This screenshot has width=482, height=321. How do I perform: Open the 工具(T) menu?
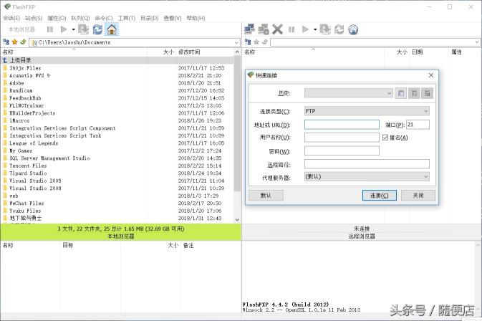point(127,18)
